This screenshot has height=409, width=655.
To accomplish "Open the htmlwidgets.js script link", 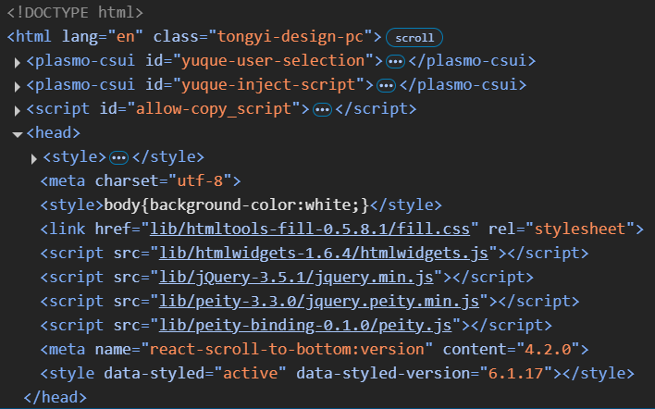I will pyautogui.click(x=323, y=254).
